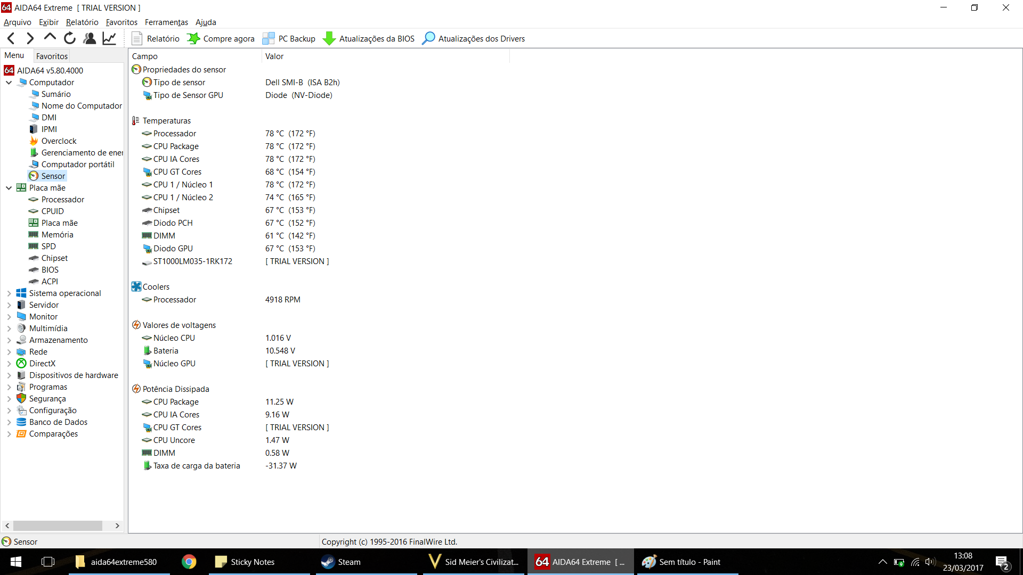Select Dispositivos de hardware in the tree

pos(74,375)
